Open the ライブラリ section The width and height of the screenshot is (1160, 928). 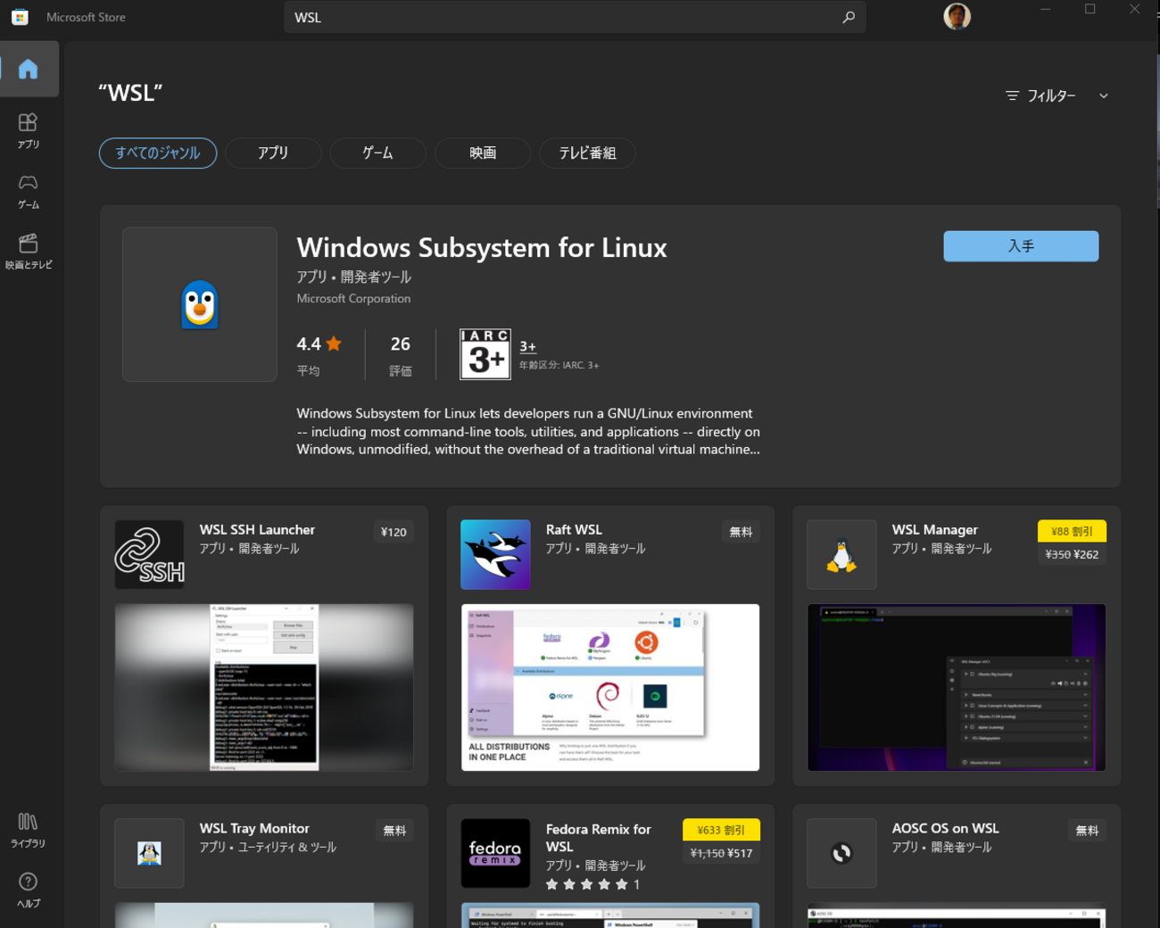[29, 830]
